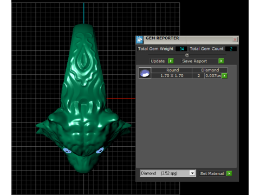Click the green arrow next to Set Material
260x195 pixels.
(x=229, y=173)
